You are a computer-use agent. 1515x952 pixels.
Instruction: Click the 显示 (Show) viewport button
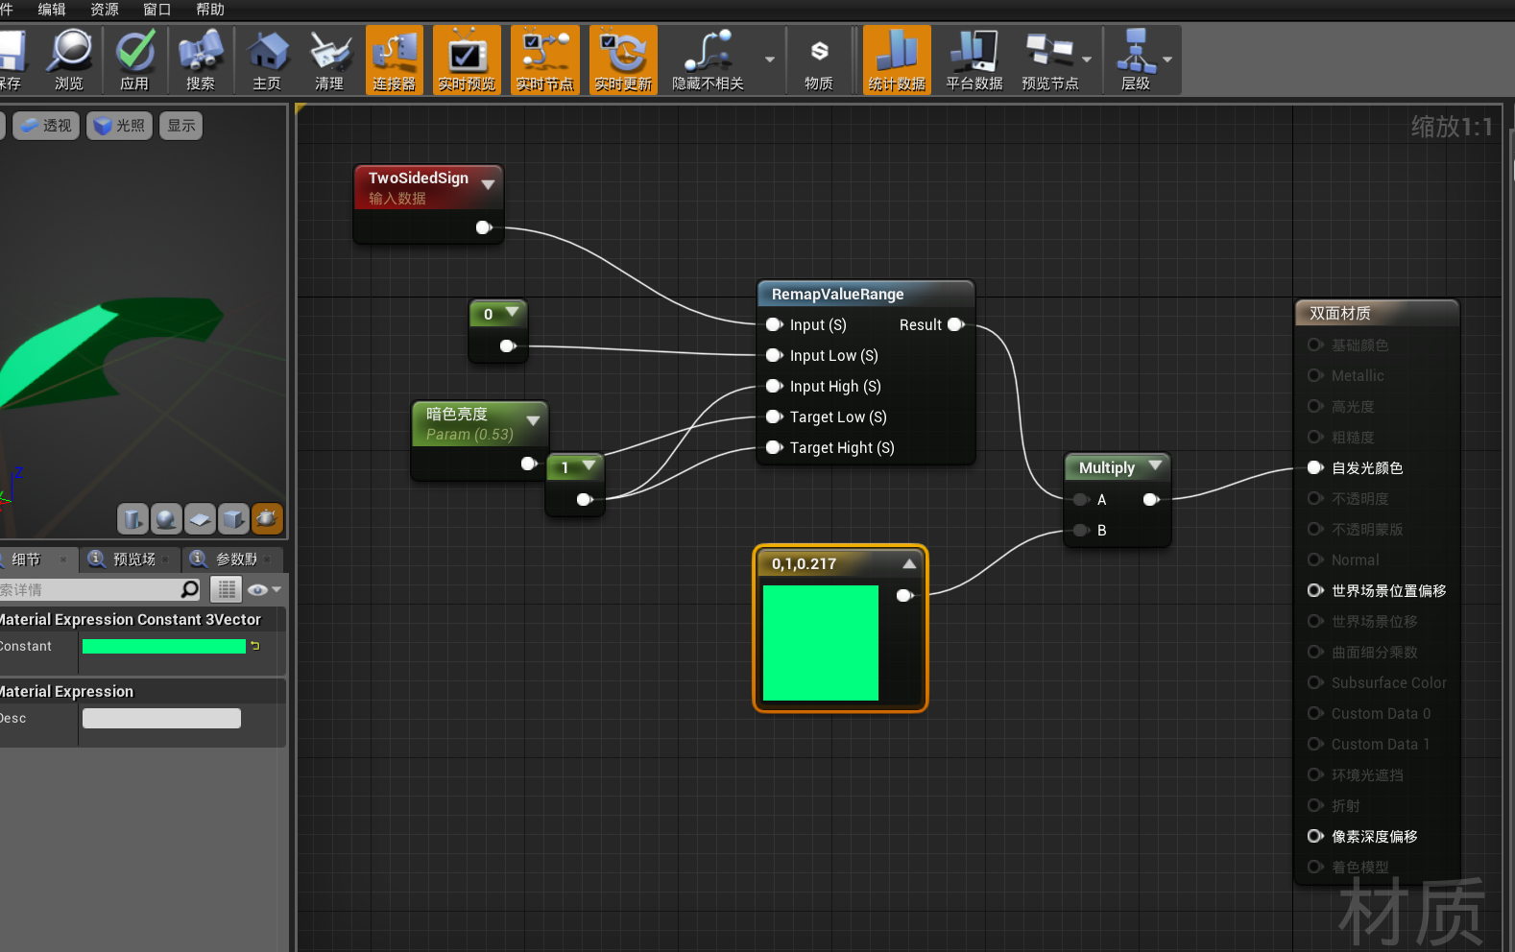(x=181, y=126)
